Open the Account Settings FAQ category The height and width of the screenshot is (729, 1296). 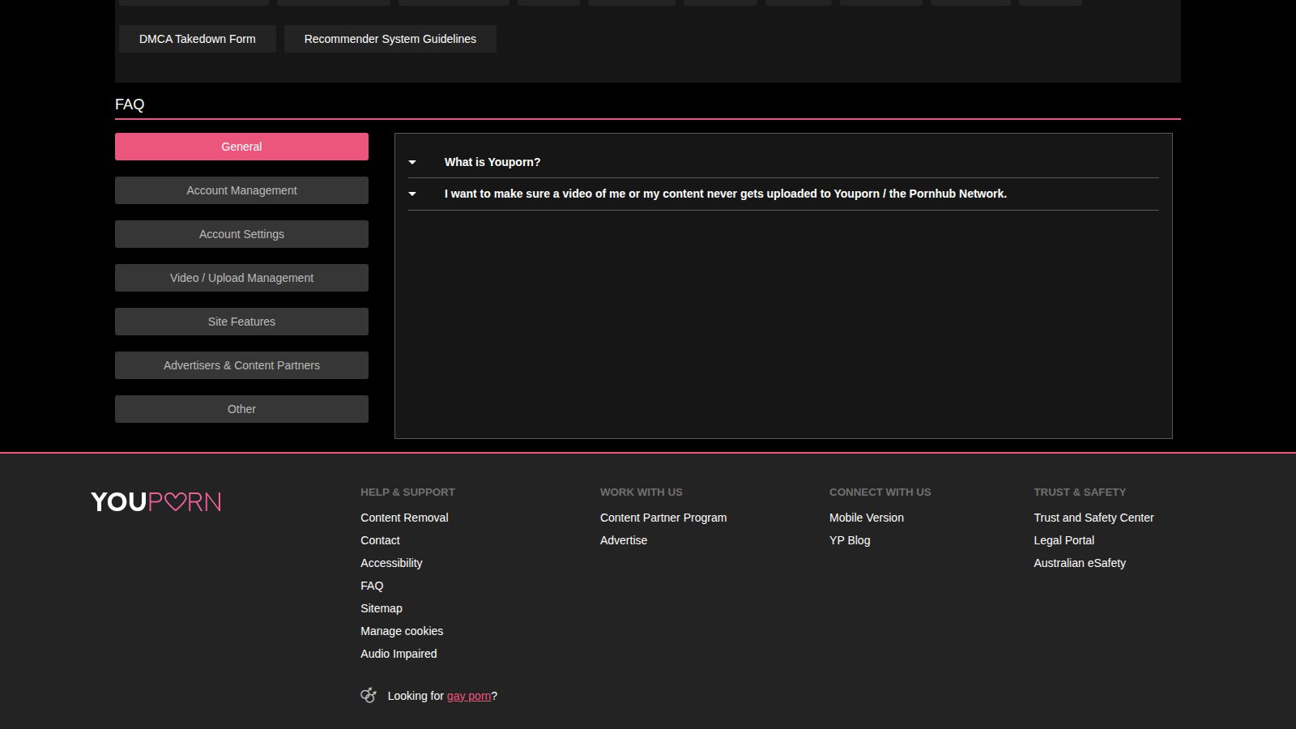(x=241, y=234)
